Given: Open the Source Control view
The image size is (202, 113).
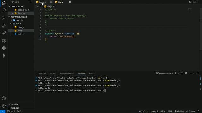Looking at the screenshot, I should point(4,18).
